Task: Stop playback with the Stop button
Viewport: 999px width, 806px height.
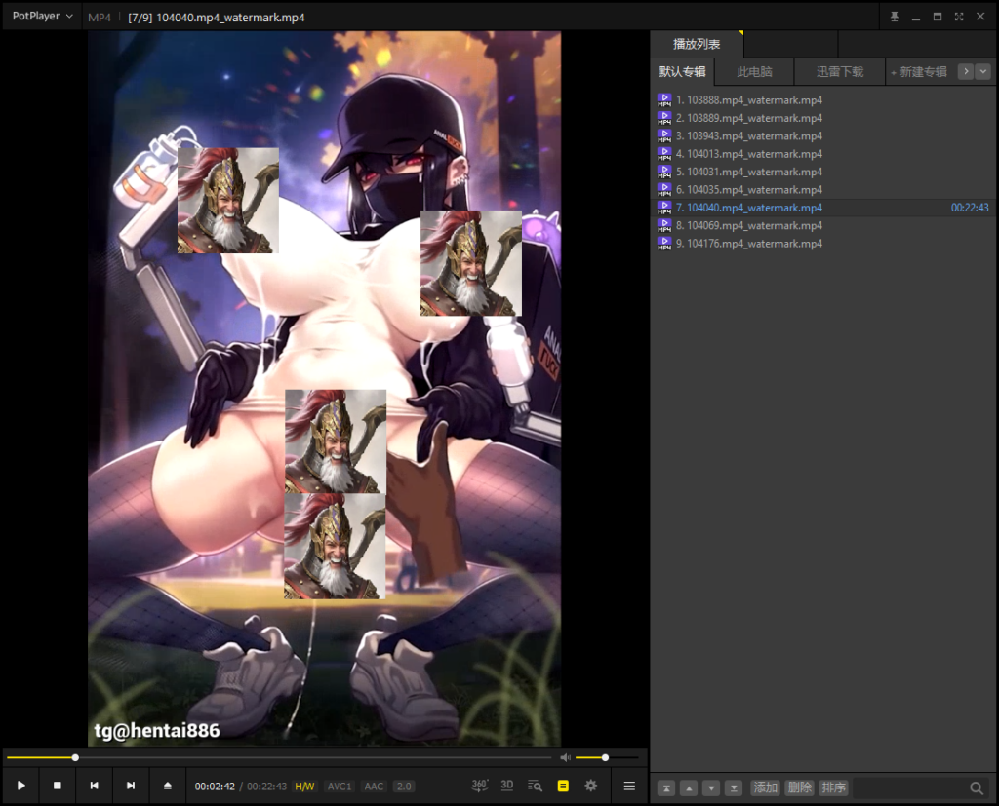Action: coord(58,786)
